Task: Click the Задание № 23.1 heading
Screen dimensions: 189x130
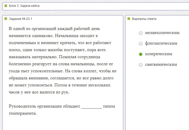Action: [x=21, y=19]
